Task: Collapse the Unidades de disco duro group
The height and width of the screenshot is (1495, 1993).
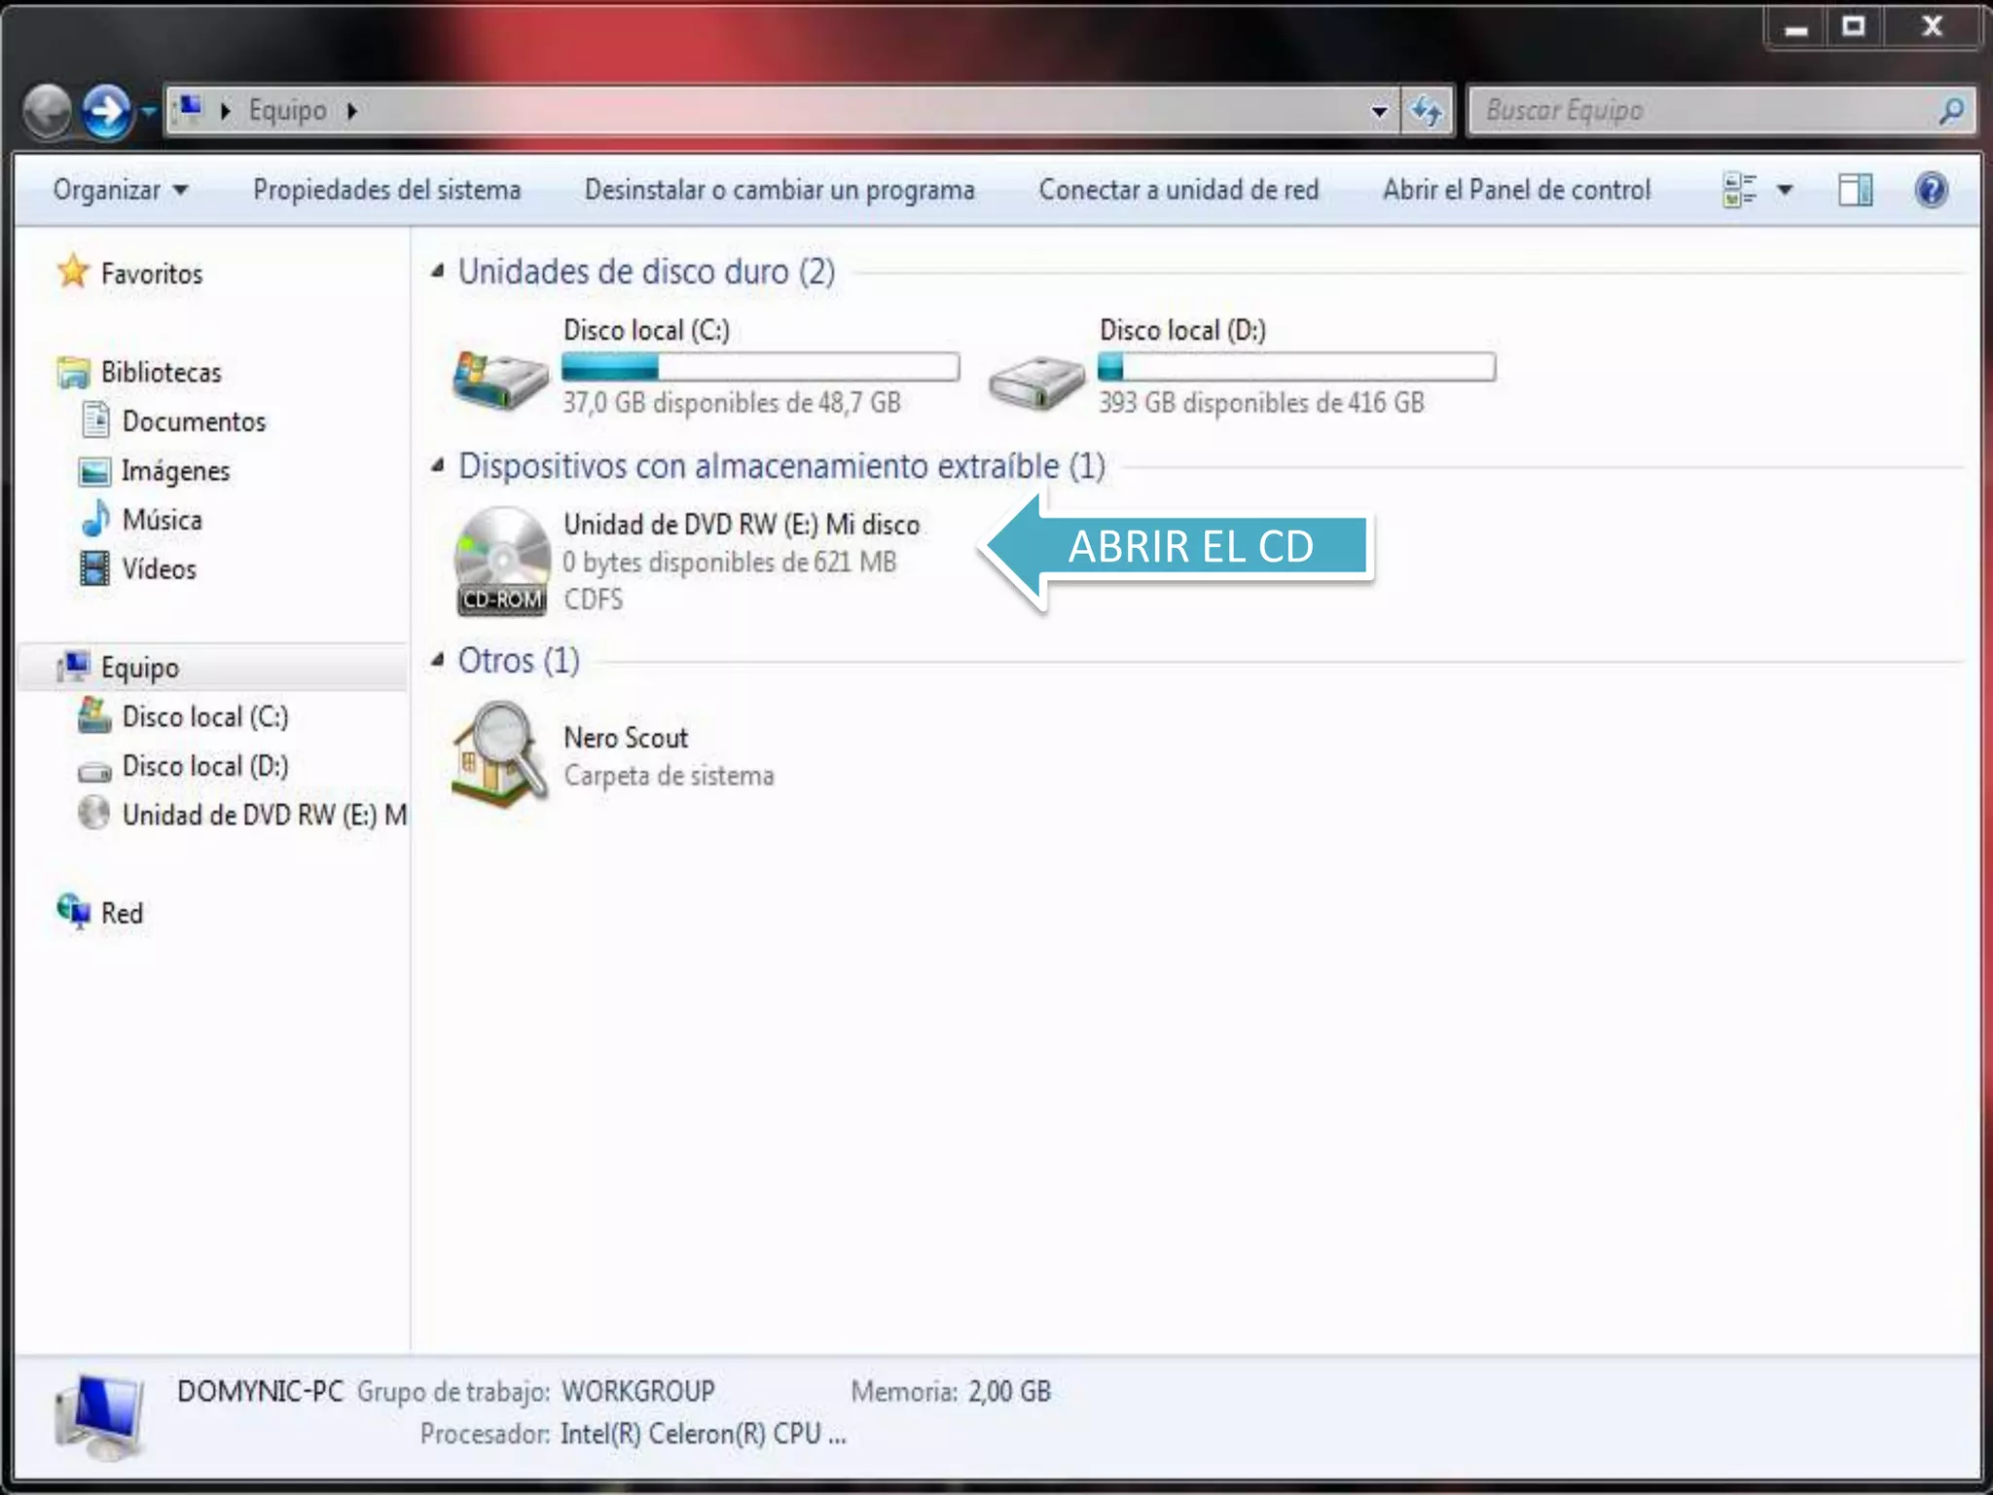Action: (x=438, y=272)
